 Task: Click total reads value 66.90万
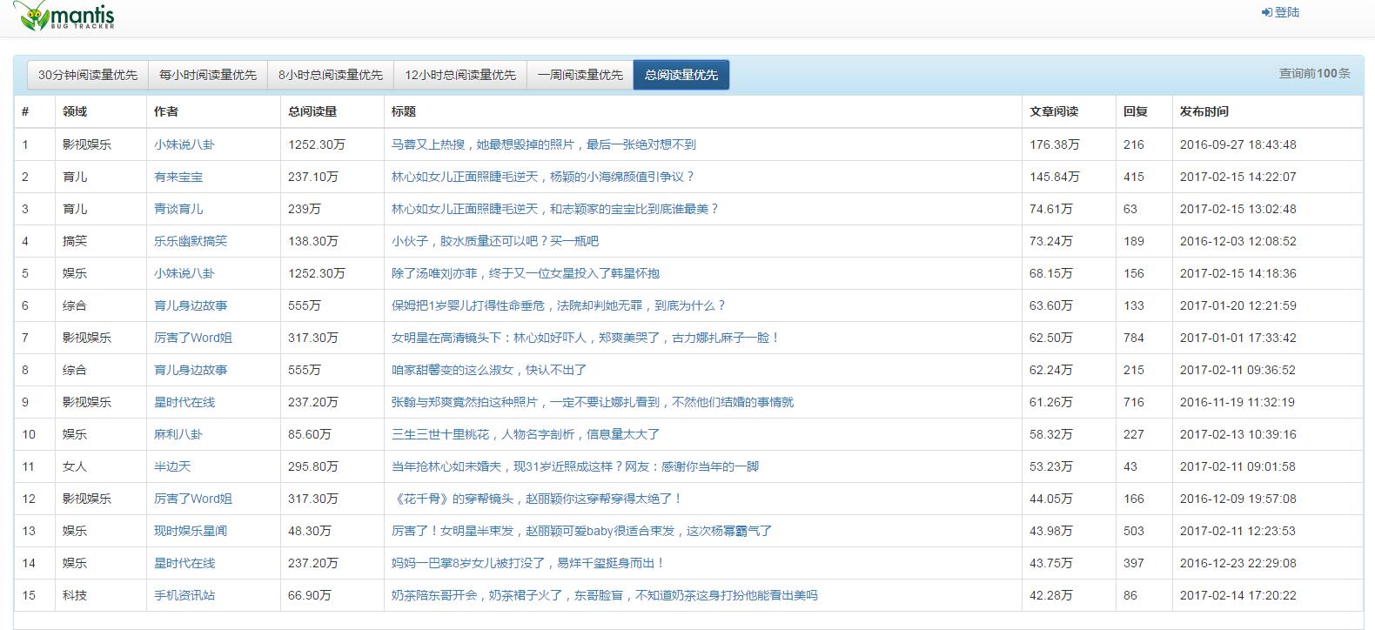point(310,595)
